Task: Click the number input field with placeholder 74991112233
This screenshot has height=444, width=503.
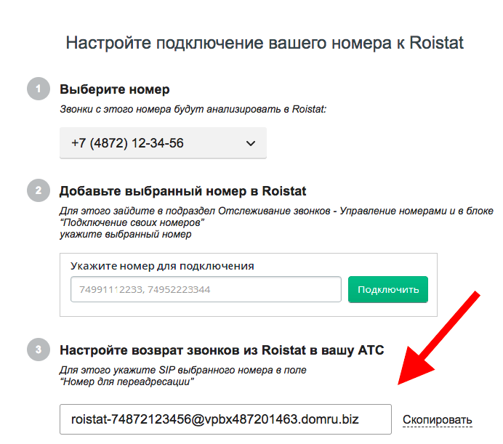Action: tap(206, 289)
